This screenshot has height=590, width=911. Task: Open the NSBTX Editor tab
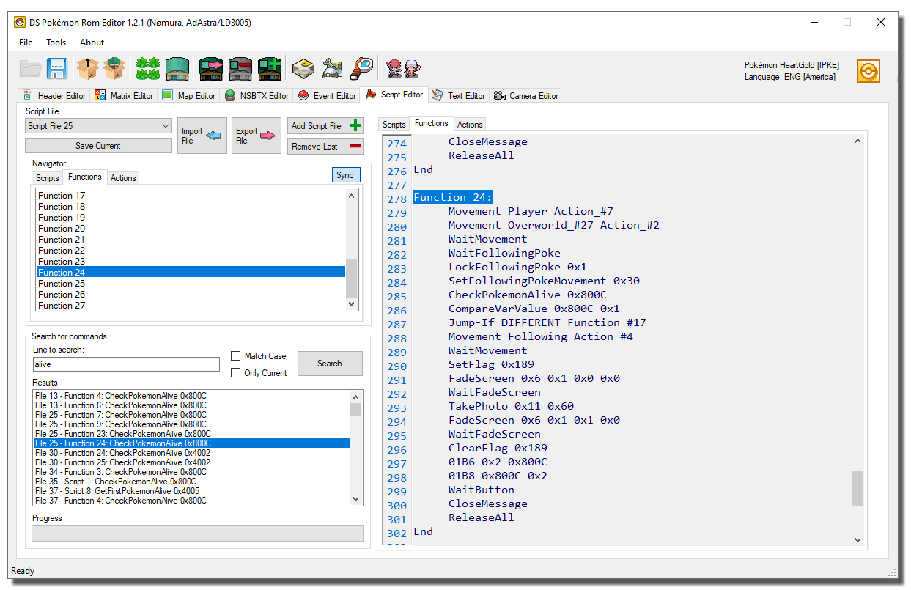[x=257, y=96]
